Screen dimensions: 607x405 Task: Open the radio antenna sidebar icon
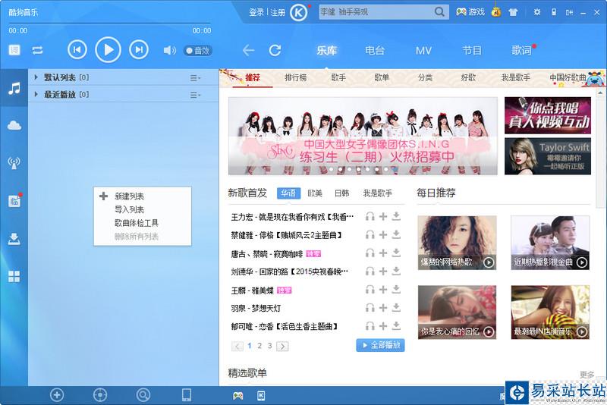pos(14,163)
